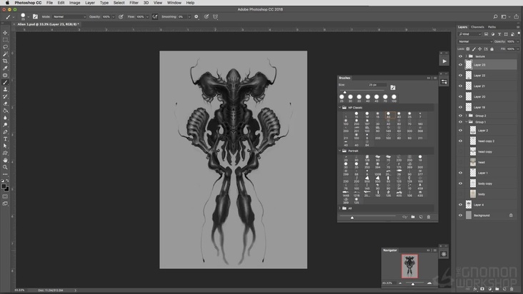Switch to the Channels tab
This screenshot has height=294, width=523.
point(477,27)
